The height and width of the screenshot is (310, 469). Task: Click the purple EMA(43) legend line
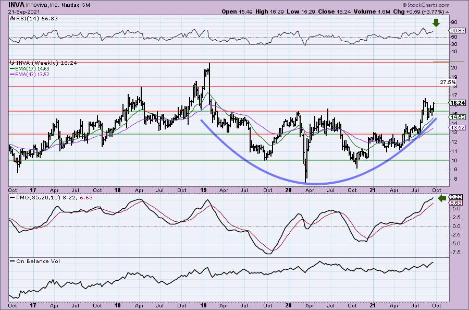tap(12, 74)
